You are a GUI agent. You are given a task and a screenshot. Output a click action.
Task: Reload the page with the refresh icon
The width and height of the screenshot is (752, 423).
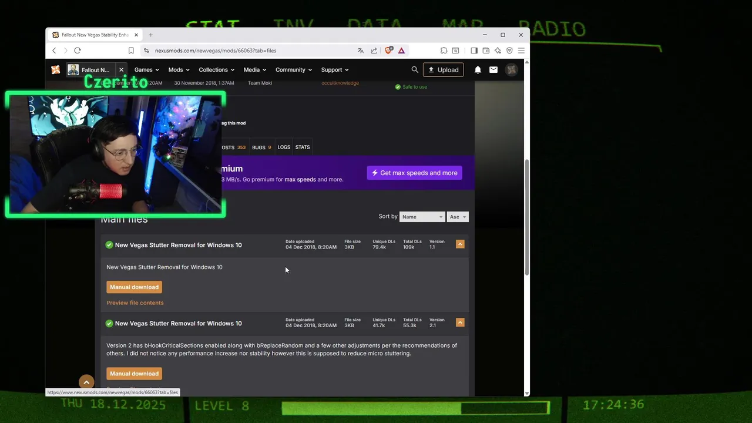coord(77,51)
